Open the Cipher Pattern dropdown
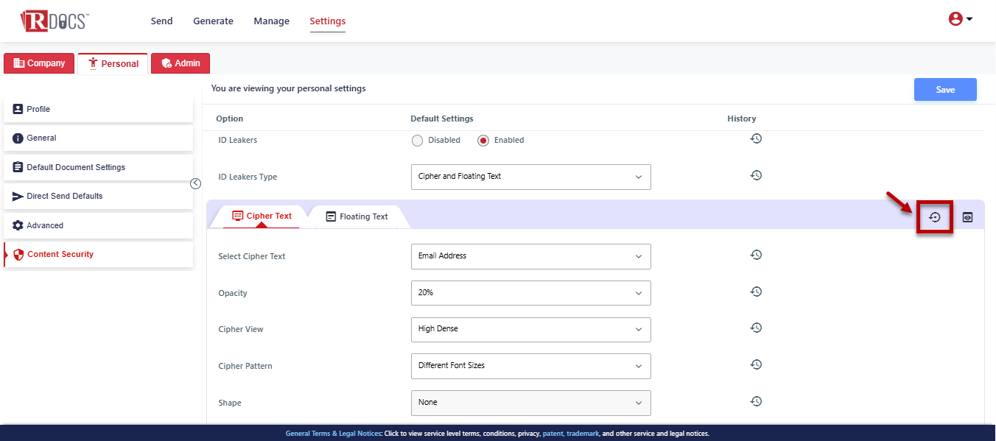Screen dimensions: 996x441 point(530,366)
